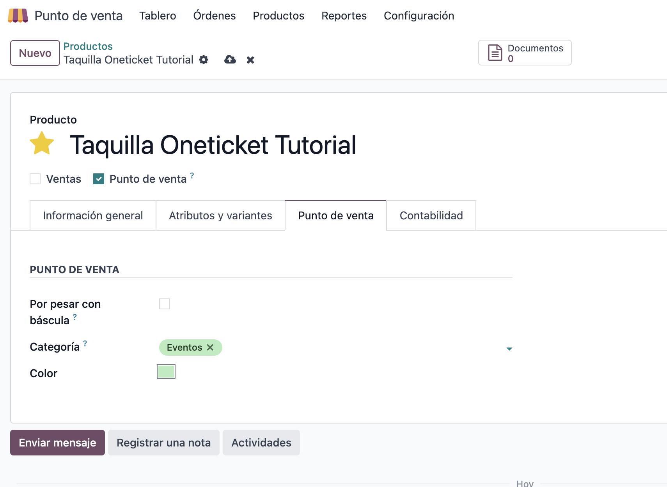Viewport: 667px width, 487px height.
Task: Expand the Categoría dropdown arrow
Action: (x=509, y=349)
